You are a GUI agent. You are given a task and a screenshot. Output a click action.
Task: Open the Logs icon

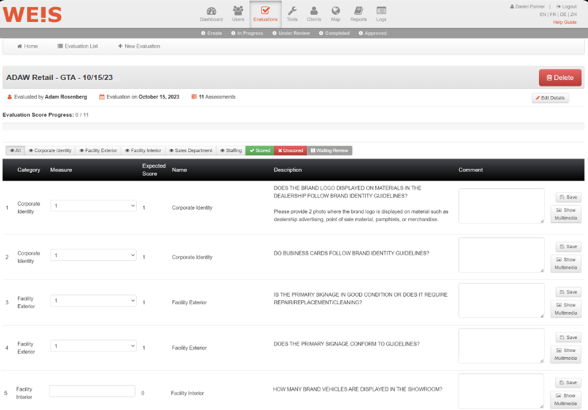pos(381,11)
